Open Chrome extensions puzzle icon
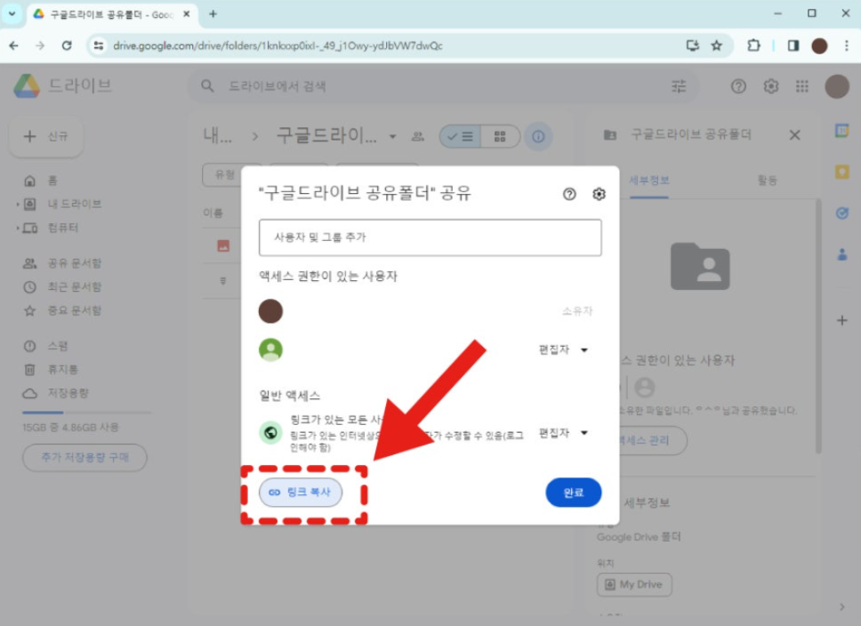The height and width of the screenshot is (626, 861). click(753, 45)
